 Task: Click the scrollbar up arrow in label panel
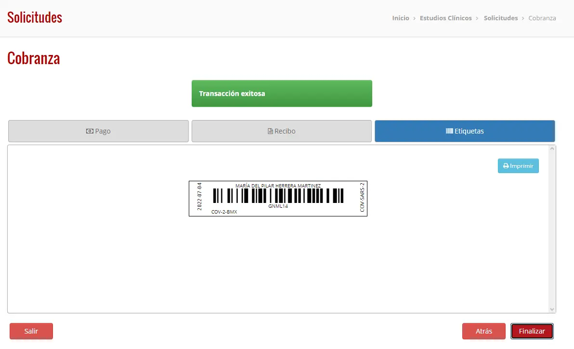coord(552,148)
